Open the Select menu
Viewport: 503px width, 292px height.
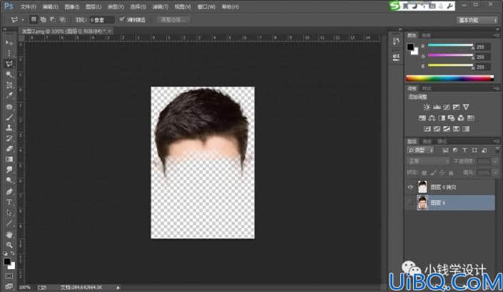[x=138, y=6]
